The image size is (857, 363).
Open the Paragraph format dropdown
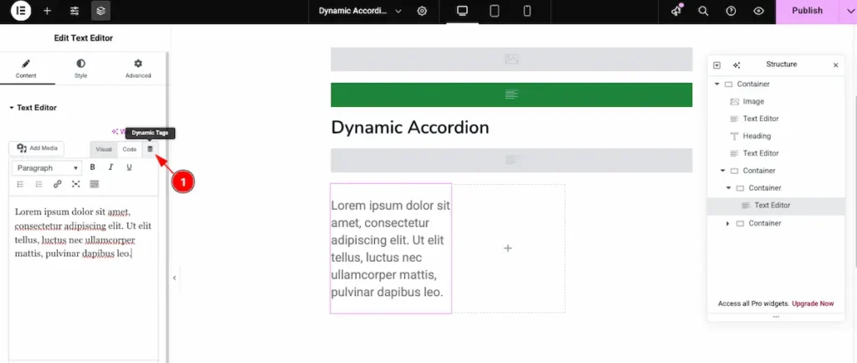pos(47,167)
